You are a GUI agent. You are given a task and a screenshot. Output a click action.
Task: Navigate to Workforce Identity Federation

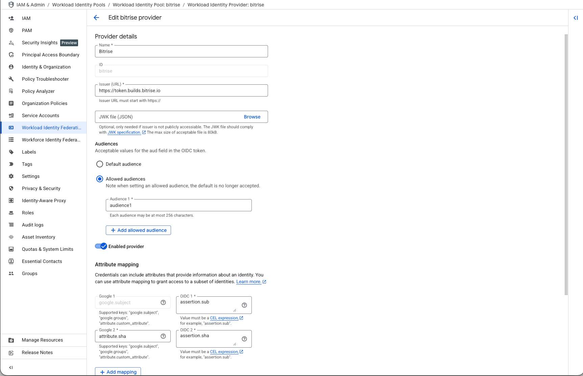click(x=51, y=140)
